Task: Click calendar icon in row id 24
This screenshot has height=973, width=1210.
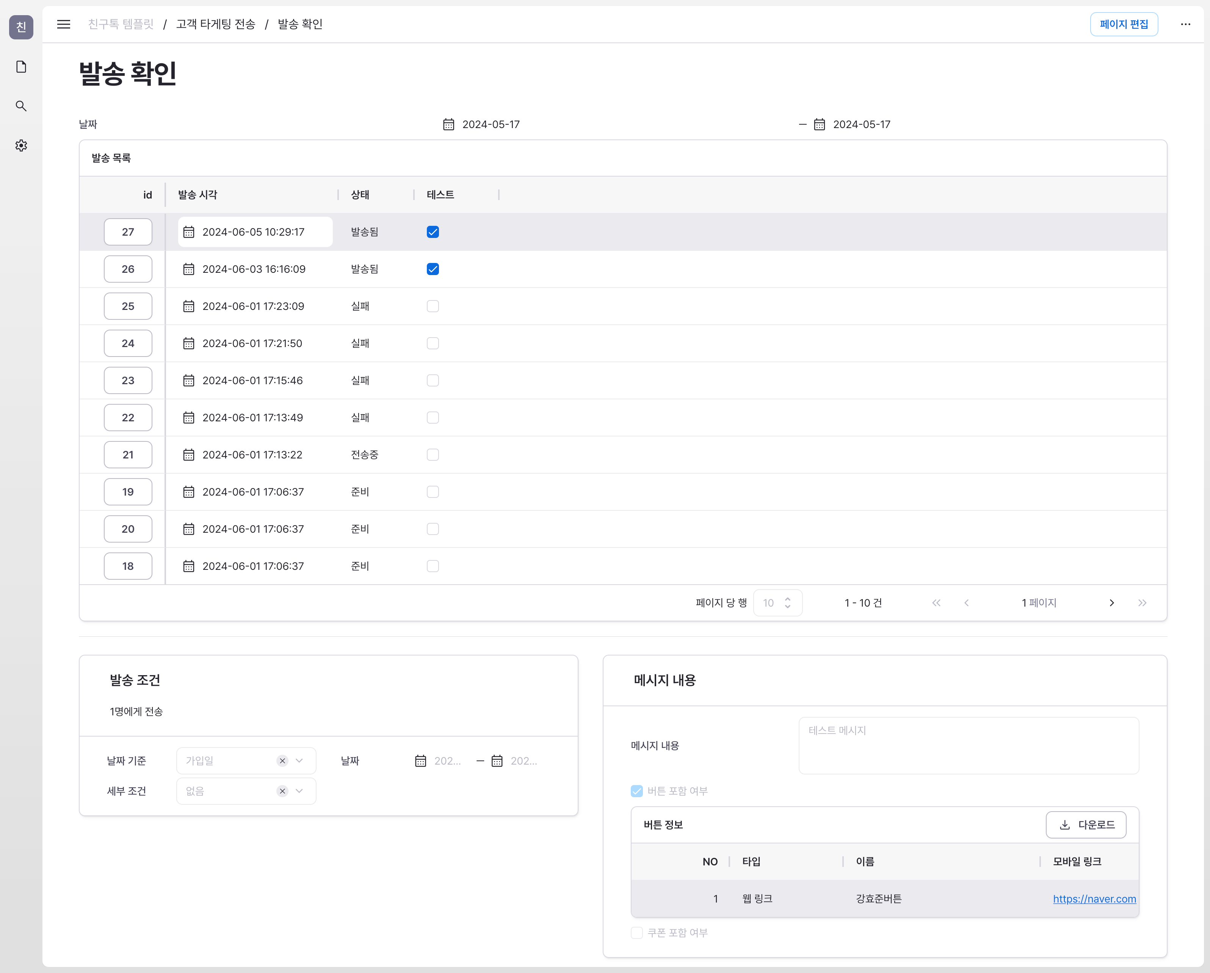Action: point(188,343)
